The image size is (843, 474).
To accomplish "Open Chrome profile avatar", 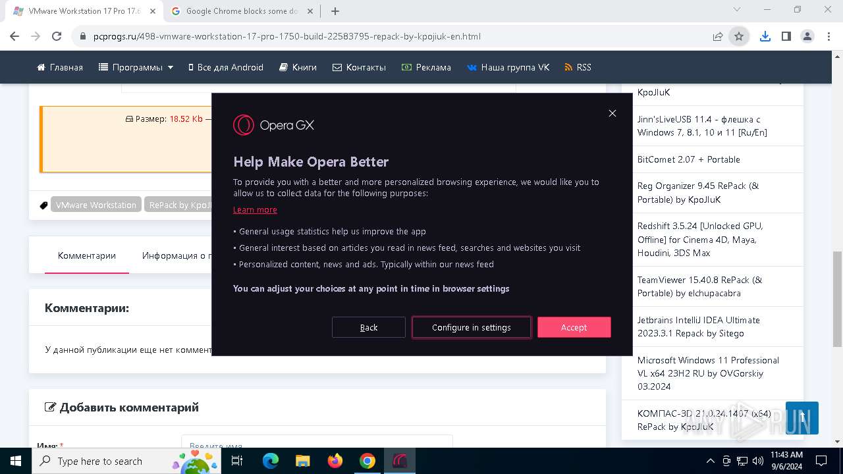I will point(807,36).
